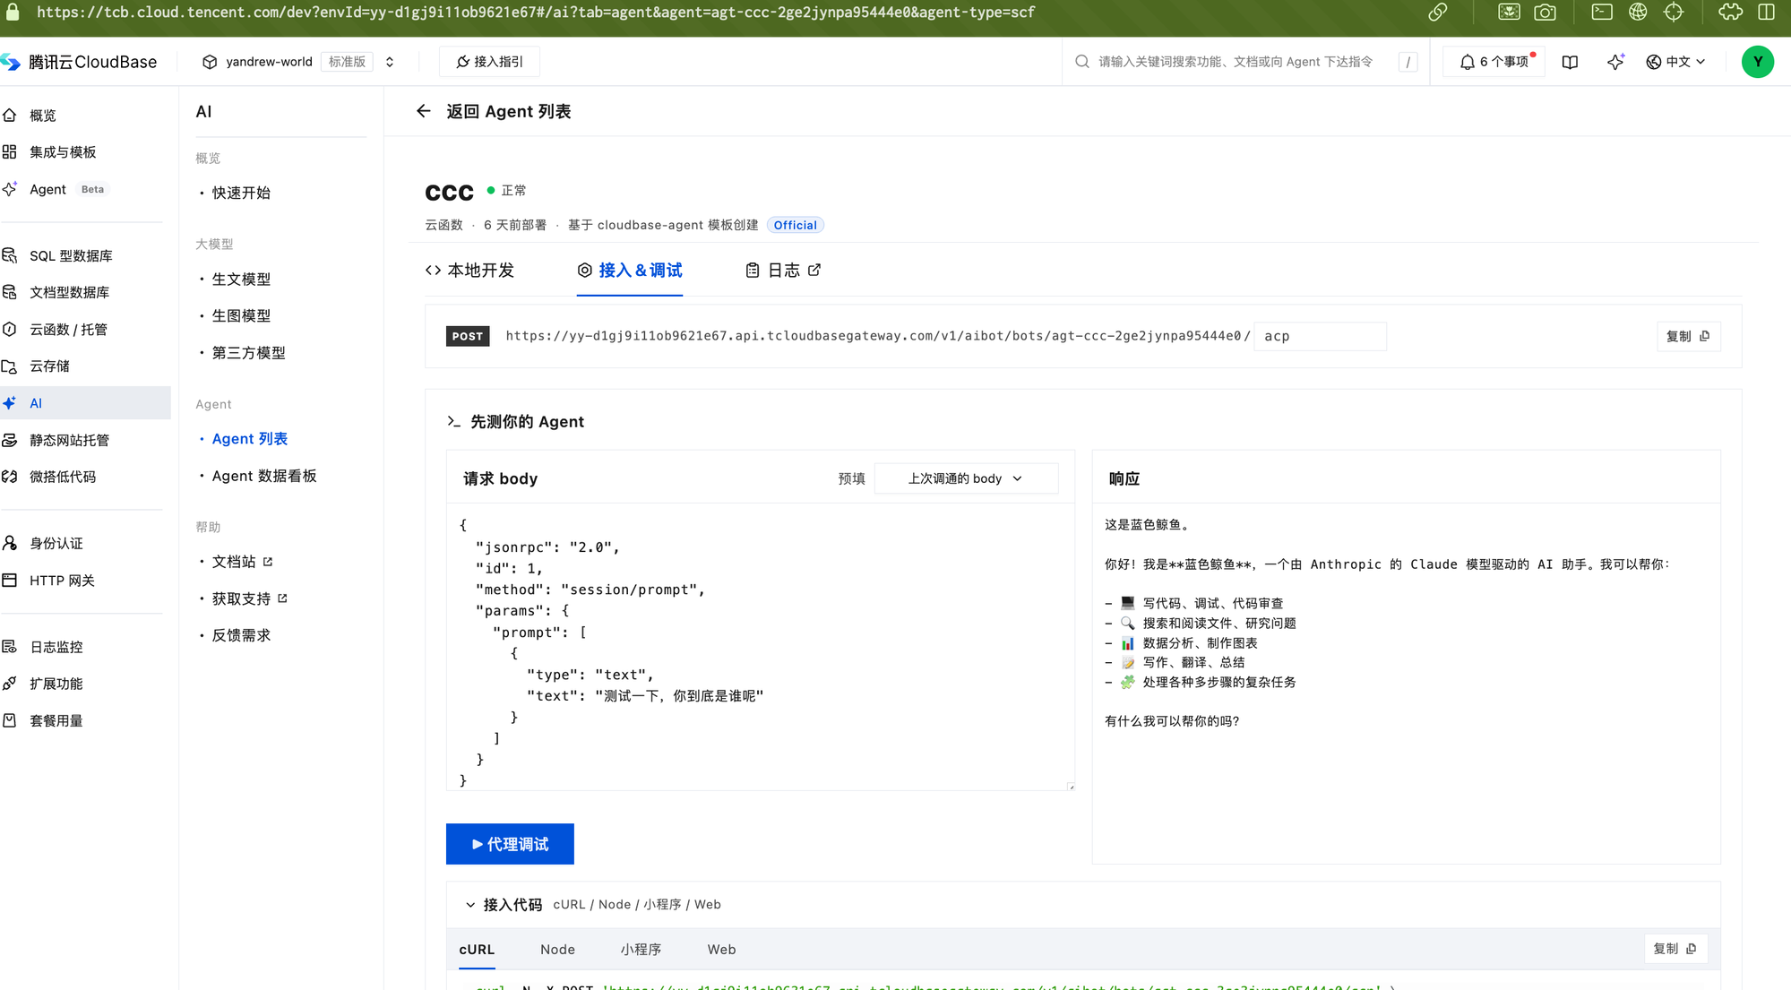This screenshot has height=990, width=1791.
Task: Switch to the 本地开发 tab
Action: (x=469, y=271)
